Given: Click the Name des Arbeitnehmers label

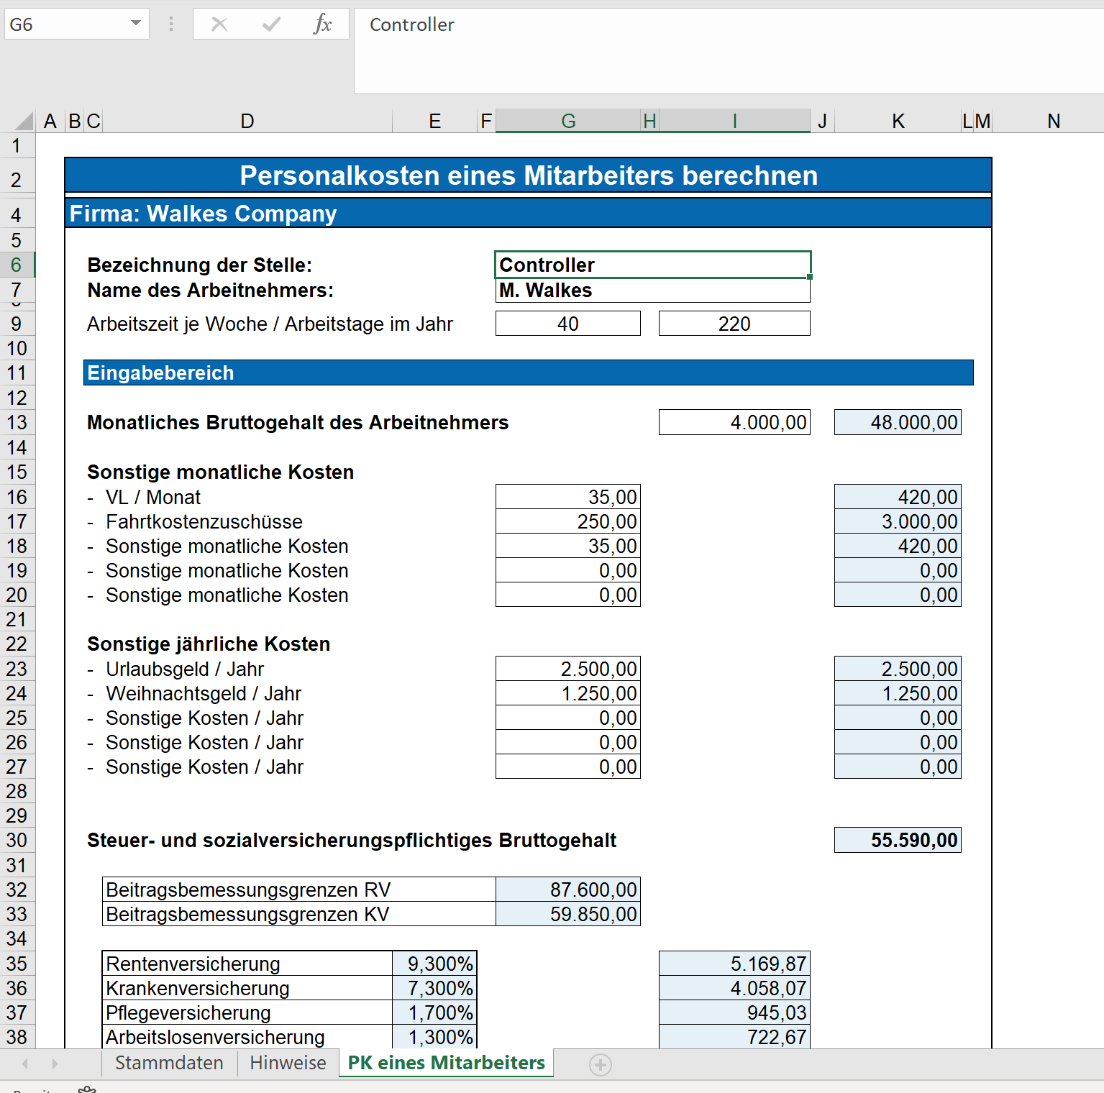Looking at the screenshot, I should (211, 290).
